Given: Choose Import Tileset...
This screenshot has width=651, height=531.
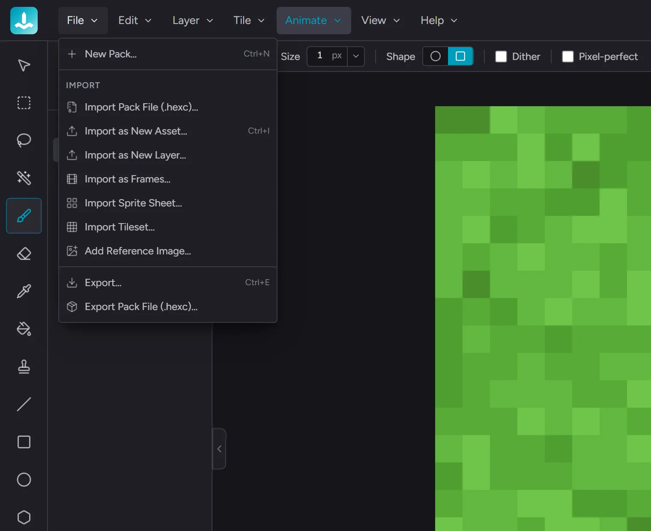Looking at the screenshot, I should point(168,227).
